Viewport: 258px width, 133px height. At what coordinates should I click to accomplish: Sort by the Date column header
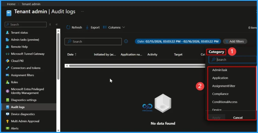tap(72, 55)
